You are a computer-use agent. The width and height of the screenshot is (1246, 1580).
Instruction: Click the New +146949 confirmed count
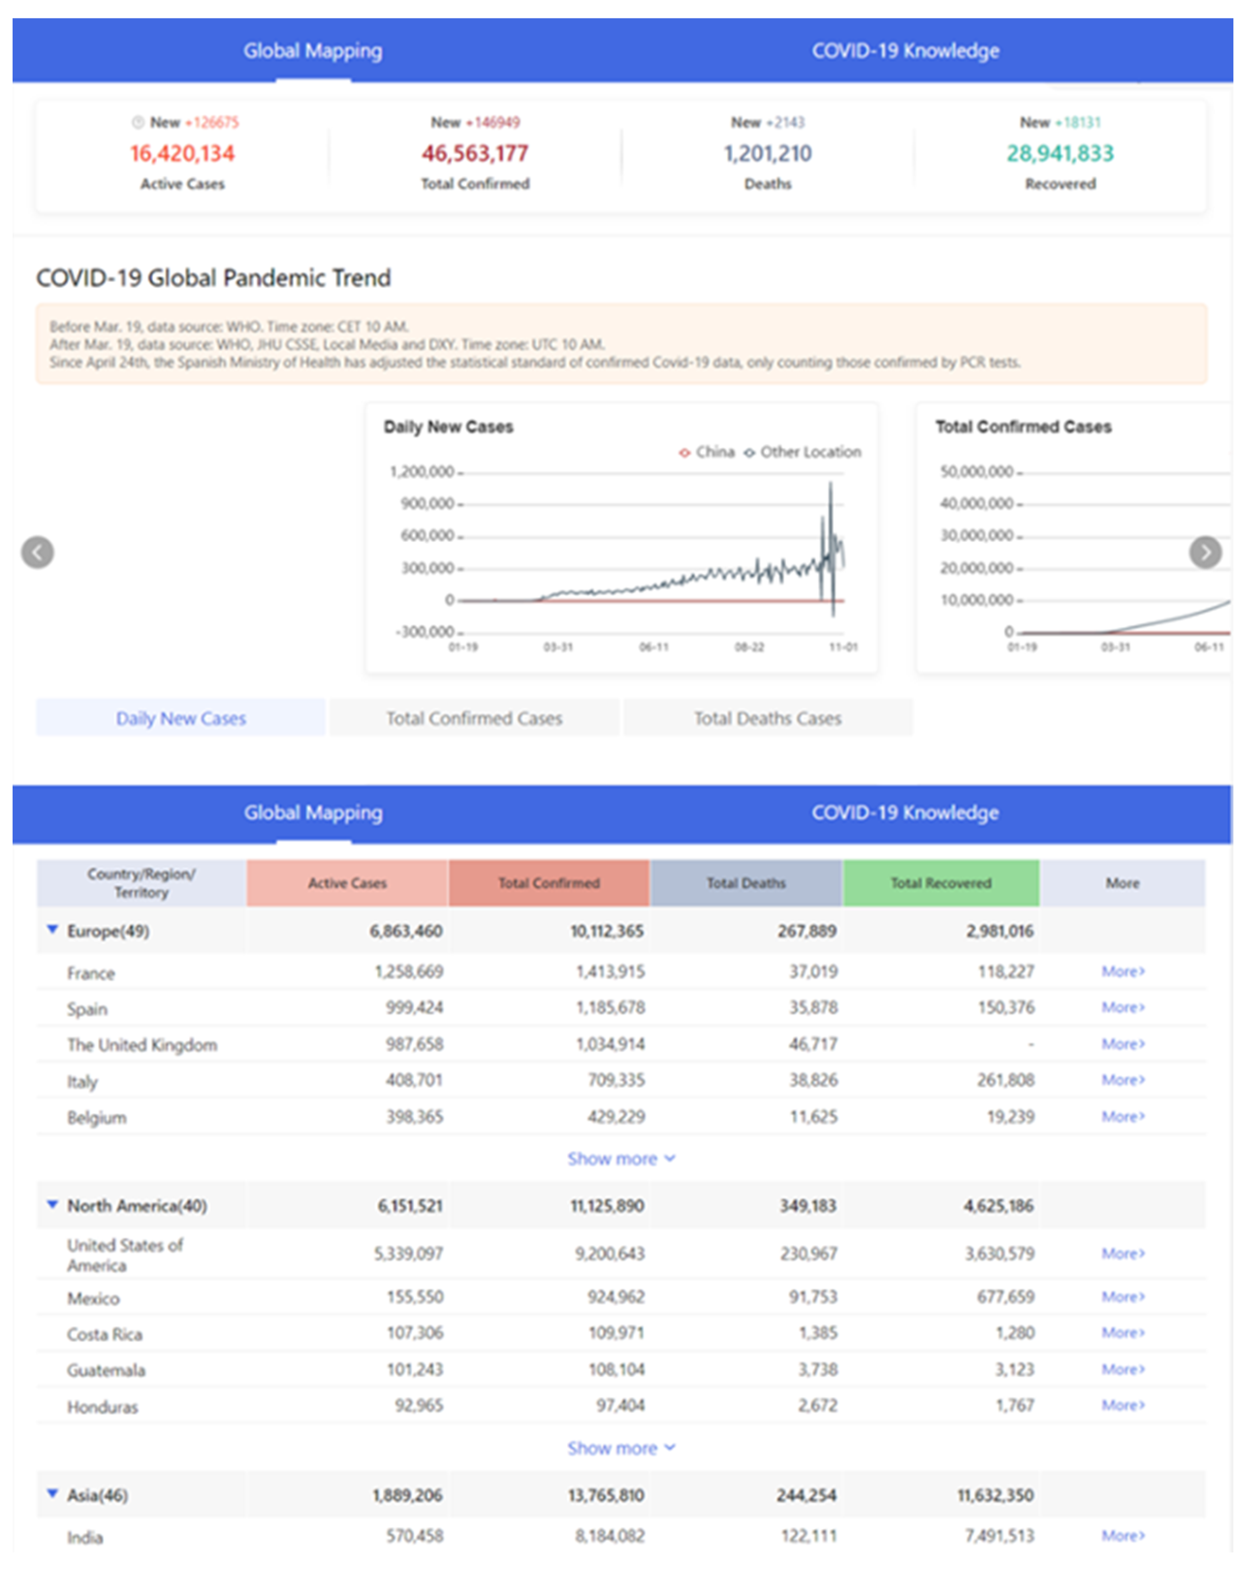coord(475,122)
